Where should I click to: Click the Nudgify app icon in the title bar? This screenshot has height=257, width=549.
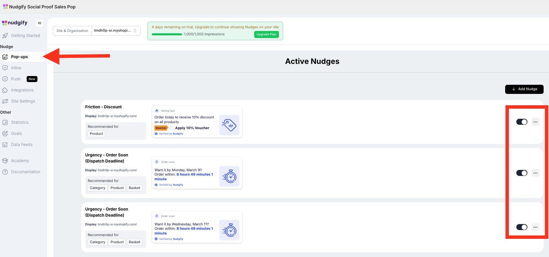point(5,7)
